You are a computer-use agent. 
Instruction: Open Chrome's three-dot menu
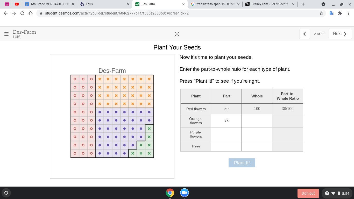tap(348, 13)
